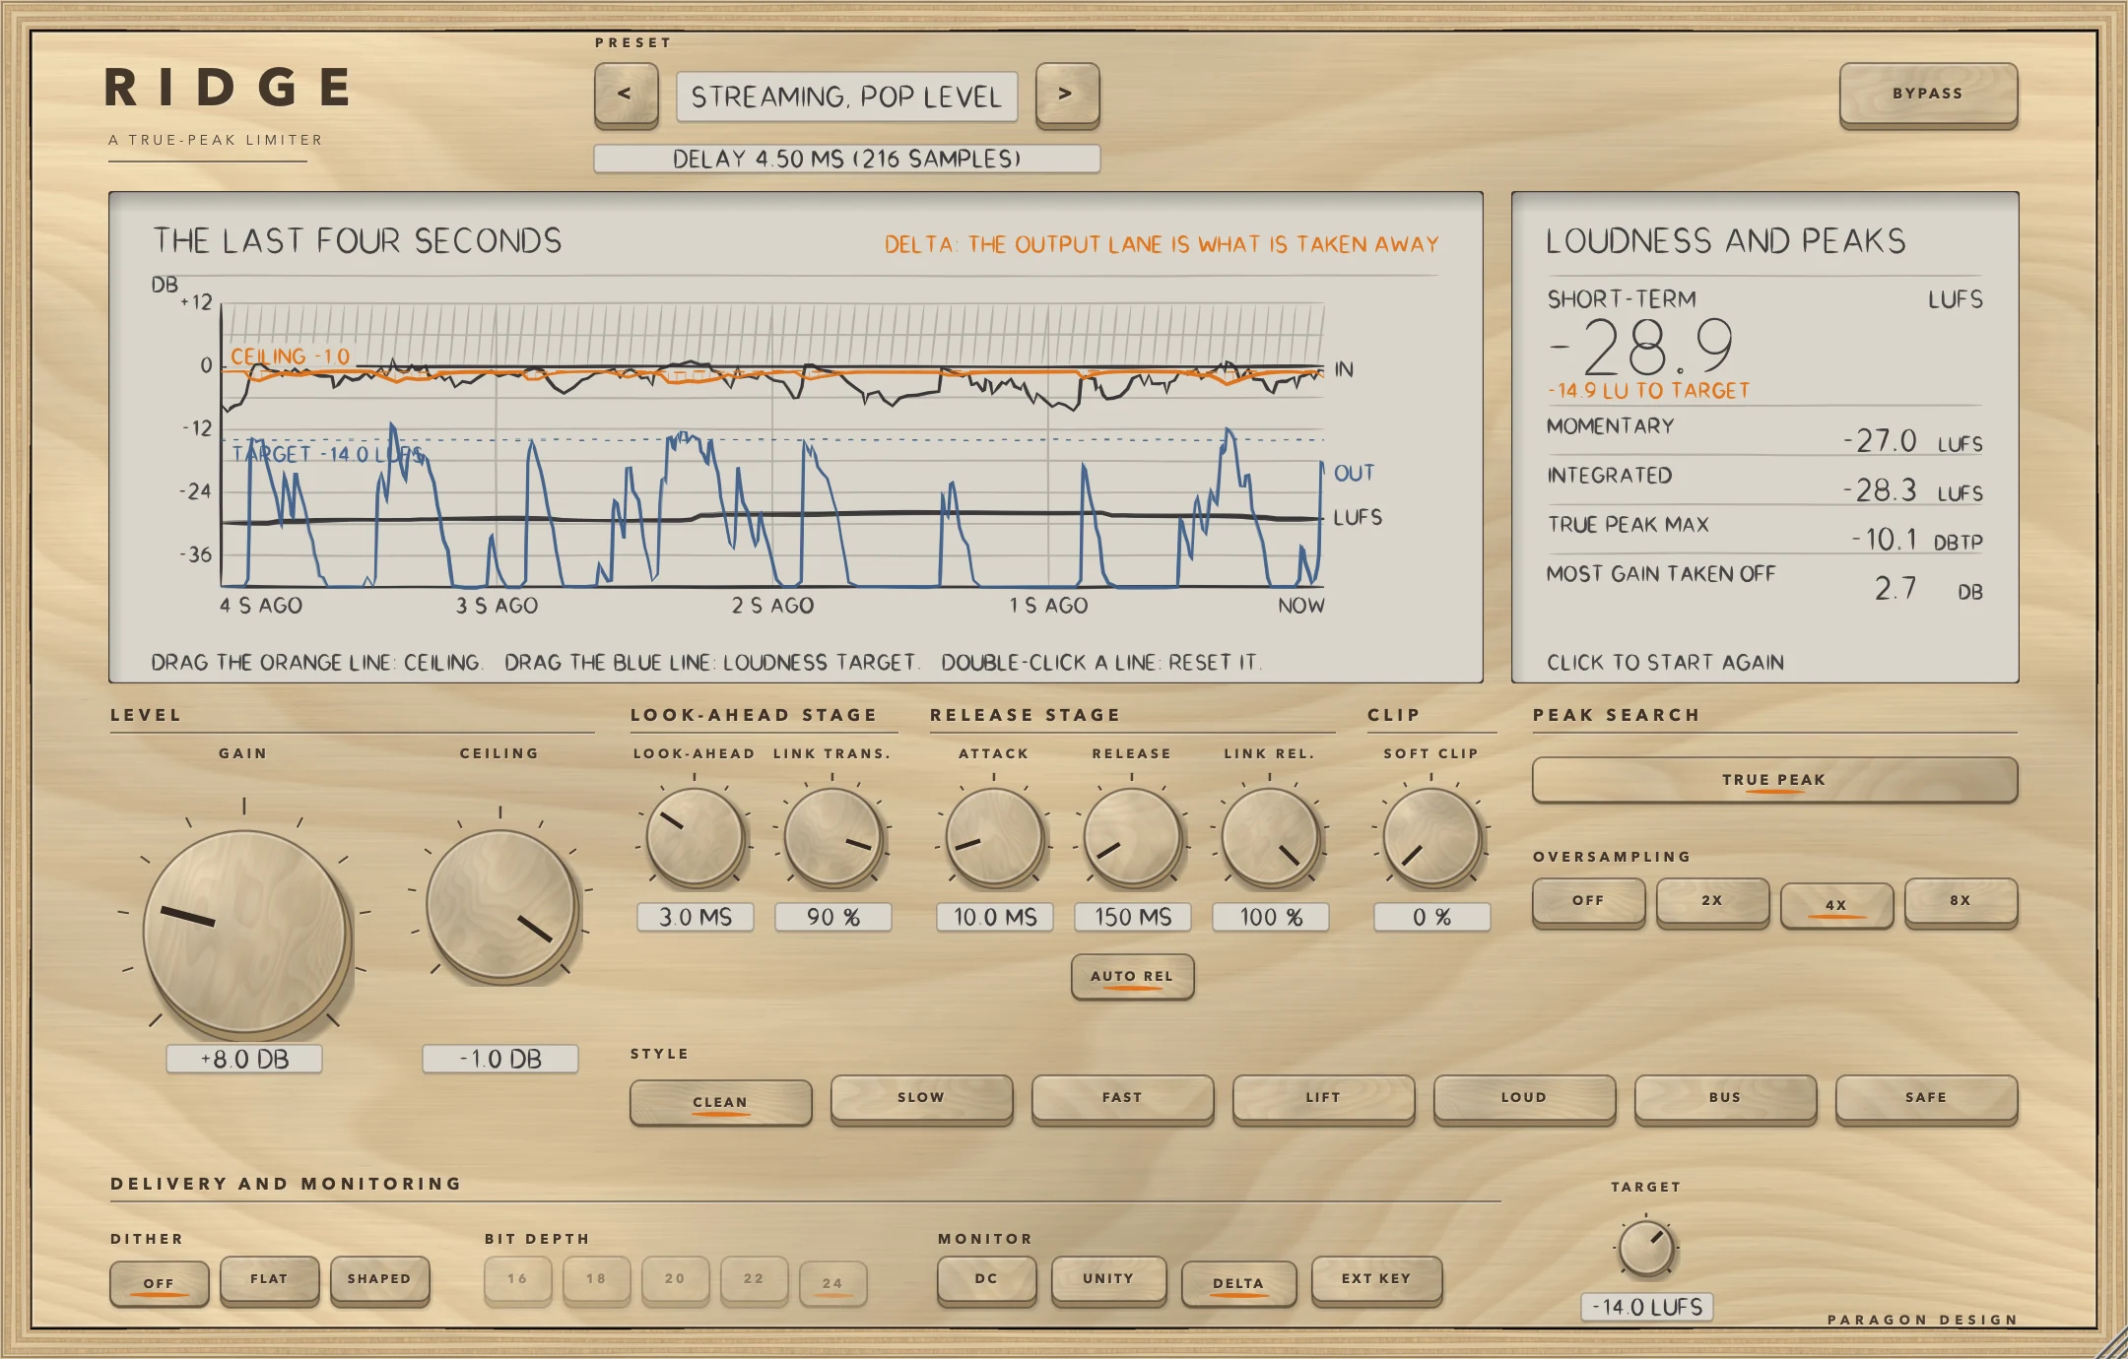Select the Fast style
The height and width of the screenshot is (1359, 2128).
(x=1122, y=1099)
